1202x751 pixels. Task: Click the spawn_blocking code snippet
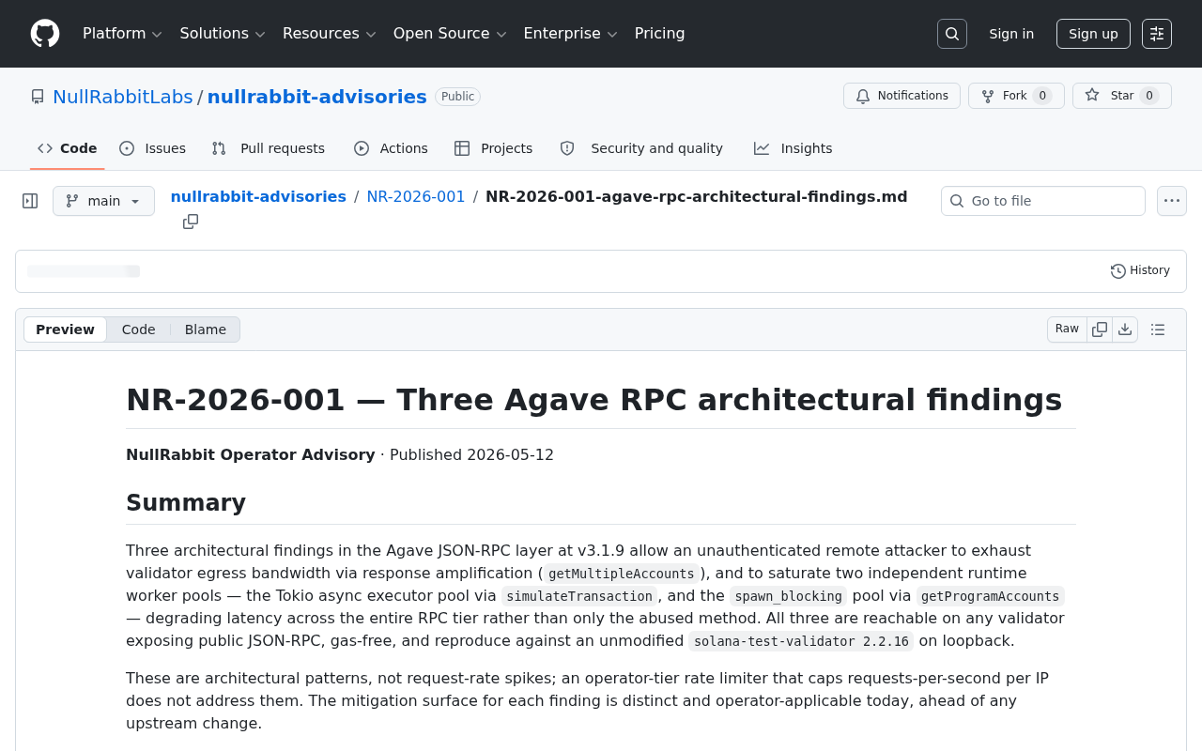pos(789,596)
